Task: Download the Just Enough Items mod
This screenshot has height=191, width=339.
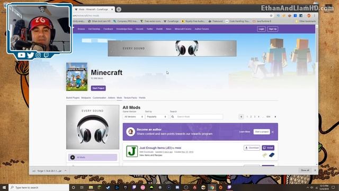Action: [252, 147]
